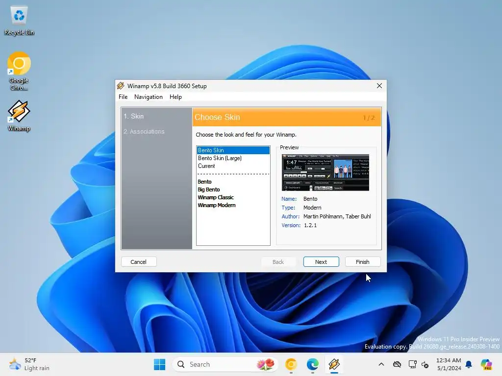Select the Winamp desktop shortcut

(19, 116)
